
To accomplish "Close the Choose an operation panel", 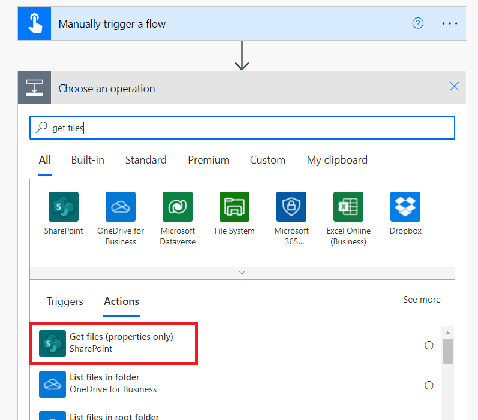I will click(454, 86).
